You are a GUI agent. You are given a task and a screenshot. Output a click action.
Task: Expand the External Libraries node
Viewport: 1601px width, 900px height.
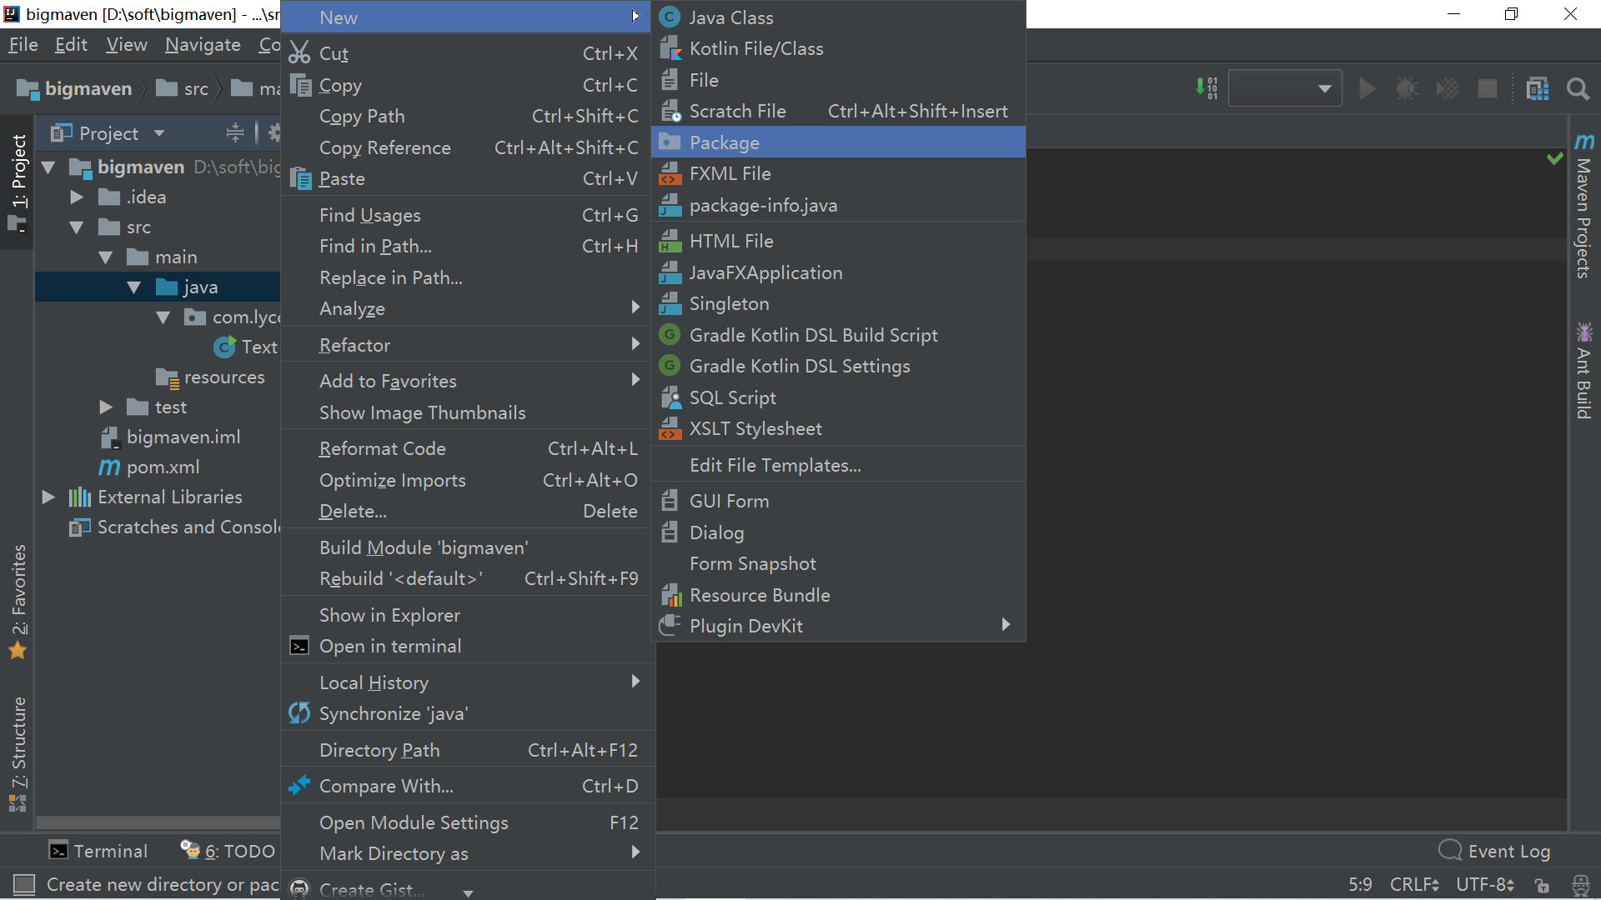pyautogui.click(x=48, y=497)
